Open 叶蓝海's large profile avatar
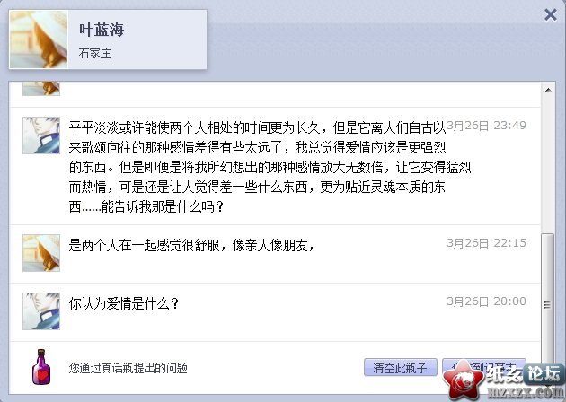This screenshot has width=566, height=402. pos(39,39)
